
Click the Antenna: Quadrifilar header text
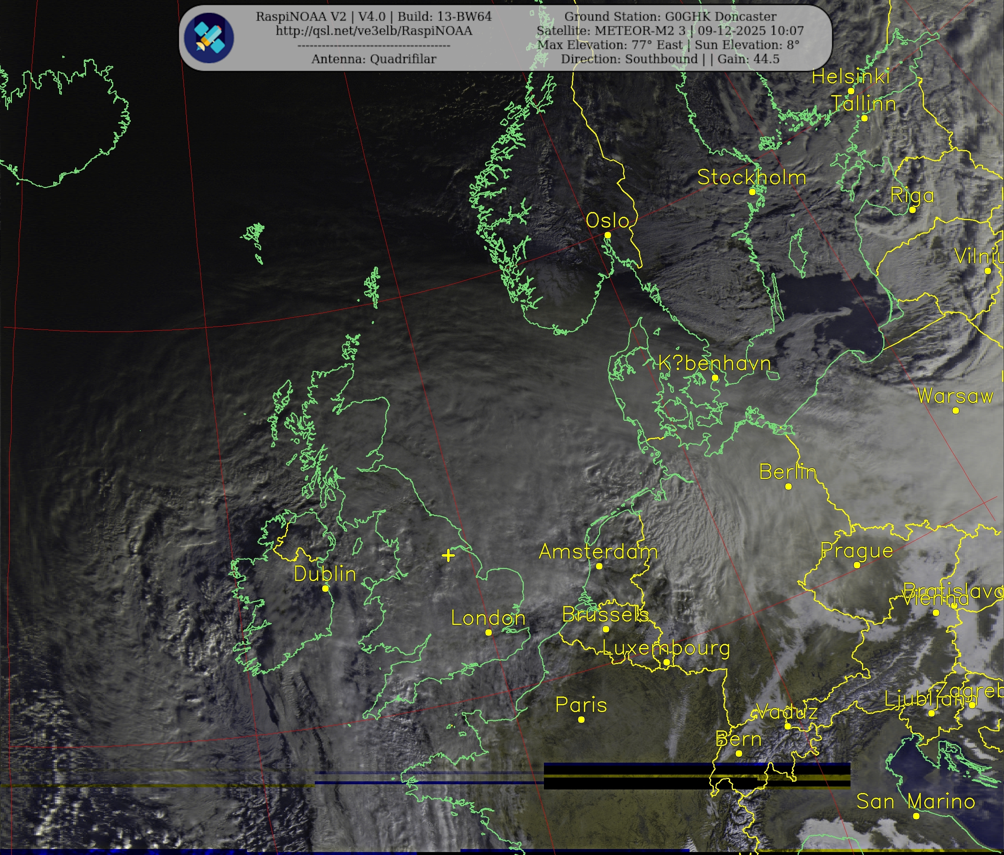coord(374,59)
